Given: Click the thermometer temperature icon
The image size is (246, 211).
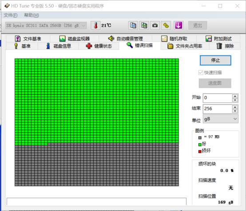Looking at the screenshot, I should pos(95,25).
